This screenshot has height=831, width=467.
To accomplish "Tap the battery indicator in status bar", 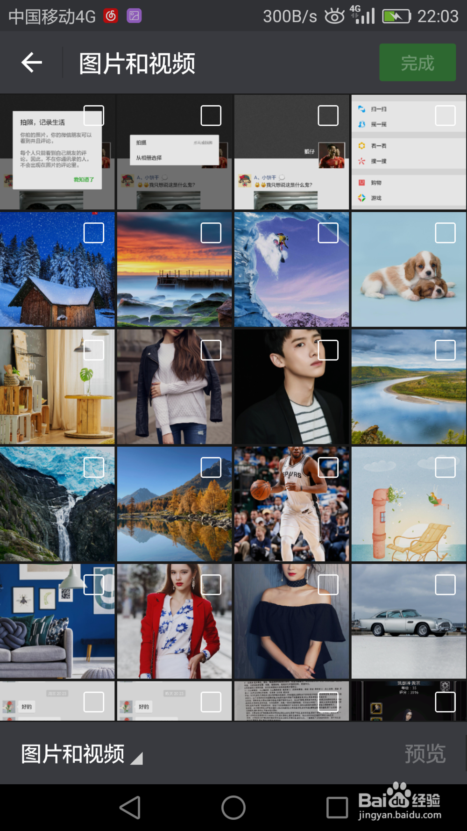I will click(x=396, y=16).
